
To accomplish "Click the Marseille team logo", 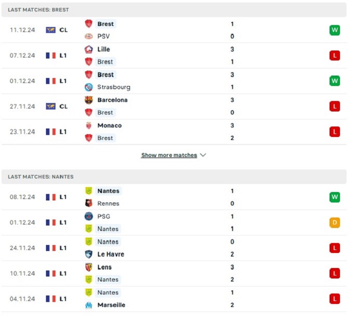I will click(x=89, y=305).
